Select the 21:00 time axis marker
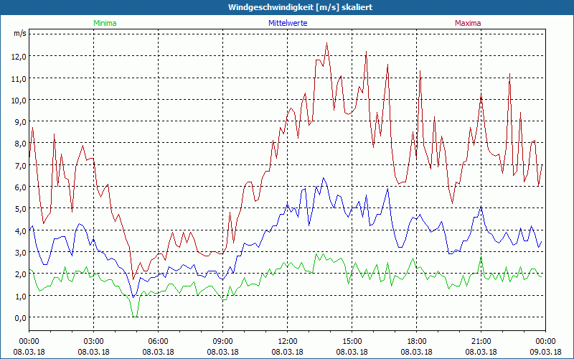574x359 pixels. point(481,341)
